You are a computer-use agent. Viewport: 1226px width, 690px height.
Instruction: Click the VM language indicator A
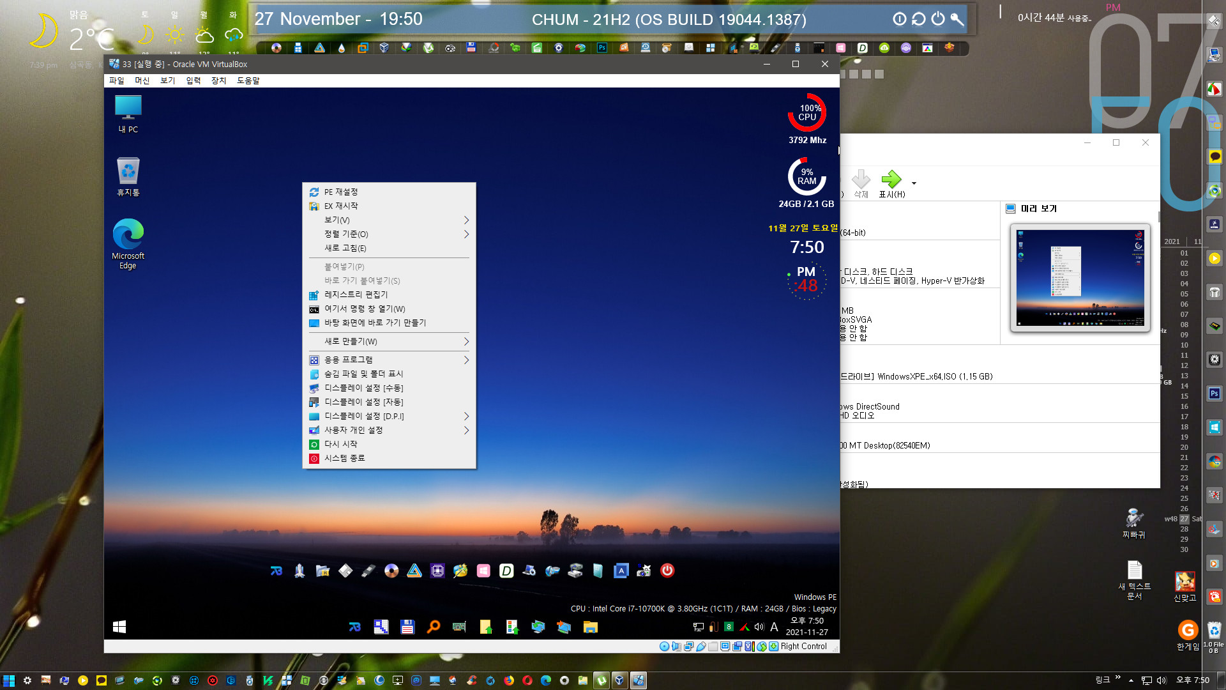pyautogui.click(x=774, y=627)
